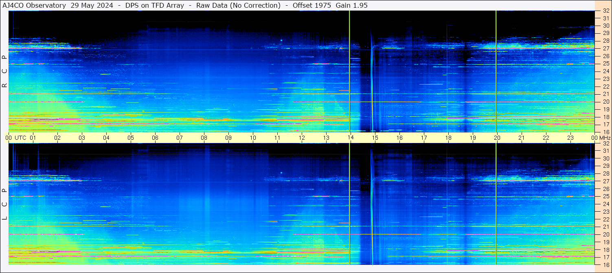The image size is (612, 273).
Task: Click the "00 UTC" start label on the time axis
Action: 16,138
